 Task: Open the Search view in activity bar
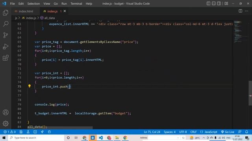pos(6,24)
